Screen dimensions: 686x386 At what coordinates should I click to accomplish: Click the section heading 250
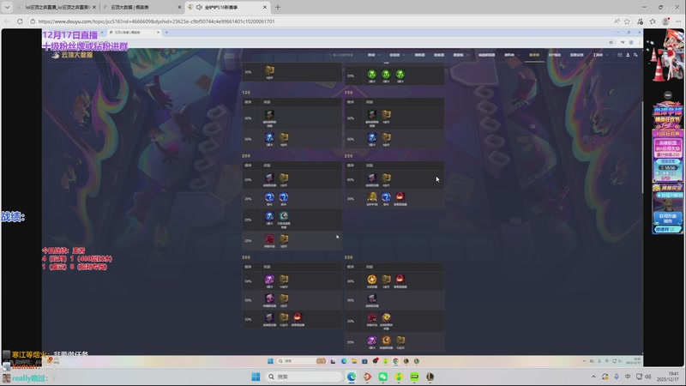(x=349, y=156)
